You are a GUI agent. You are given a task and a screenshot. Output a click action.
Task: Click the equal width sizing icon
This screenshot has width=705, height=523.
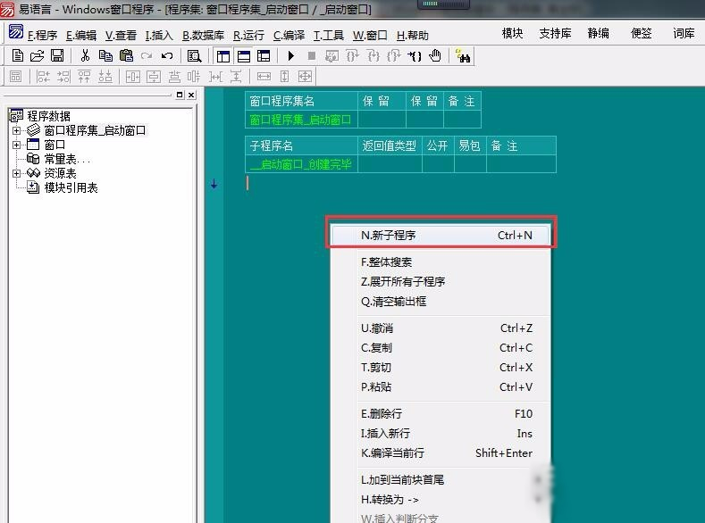(264, 77)
